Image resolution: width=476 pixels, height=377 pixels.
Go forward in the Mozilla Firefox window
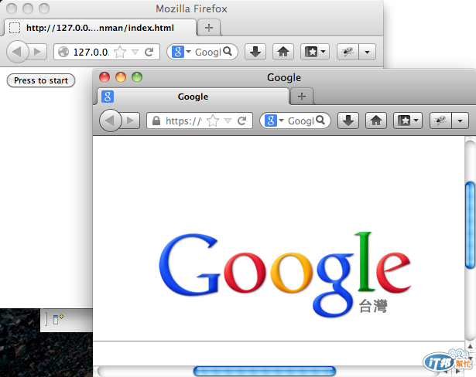[38, 52]
